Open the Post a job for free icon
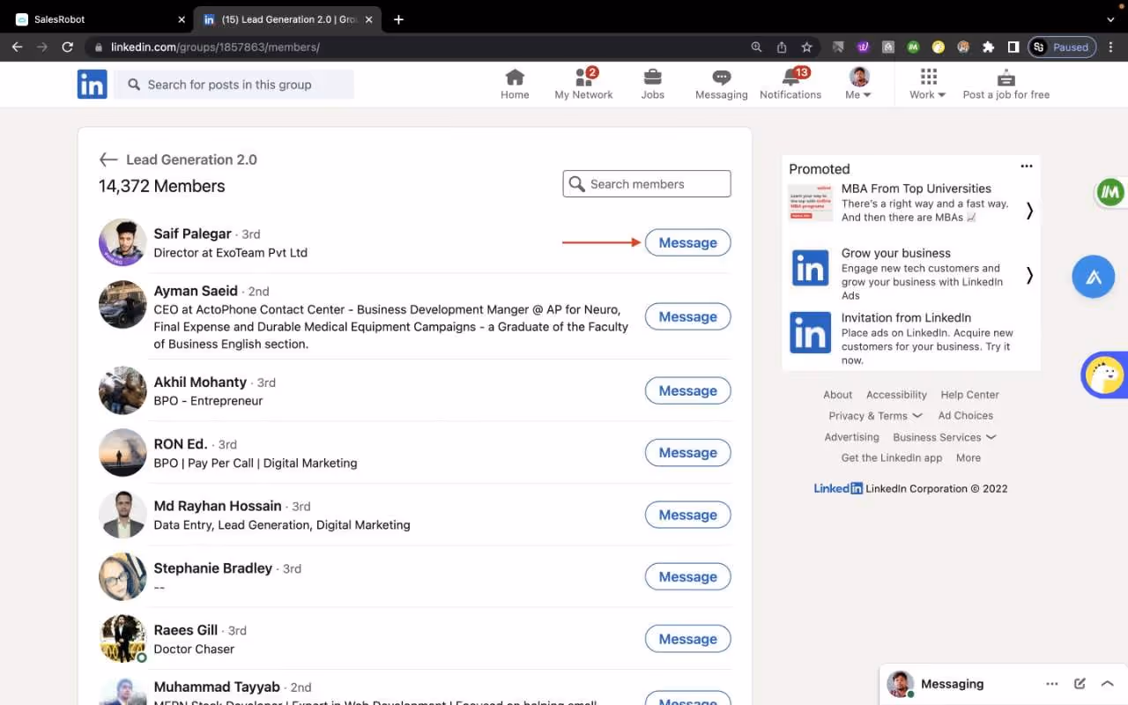Screen dimensions: 1128x705 [1006, 78]
